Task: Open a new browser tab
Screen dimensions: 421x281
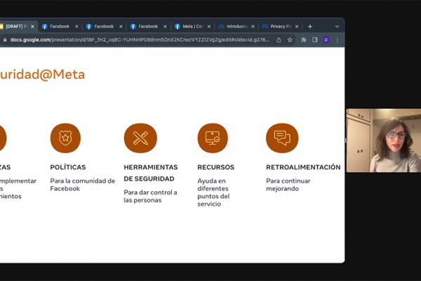Action: pos(310,27)
